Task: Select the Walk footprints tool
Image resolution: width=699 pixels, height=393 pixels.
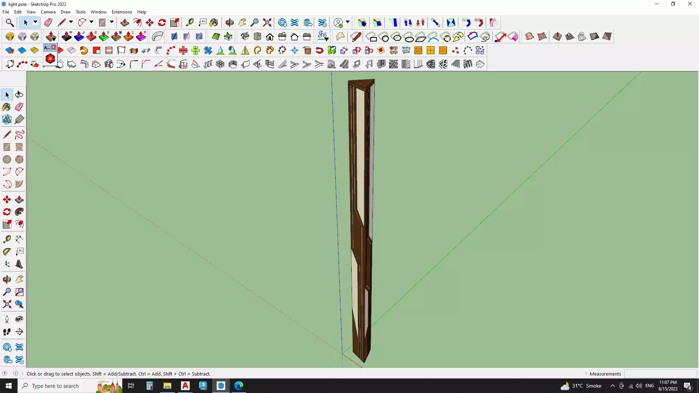Action: pos(7,332)
